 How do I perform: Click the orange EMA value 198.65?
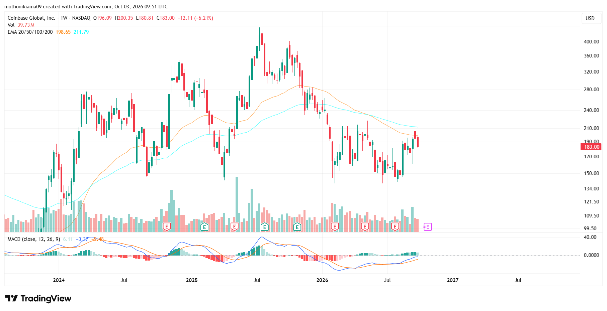[63, 32]
